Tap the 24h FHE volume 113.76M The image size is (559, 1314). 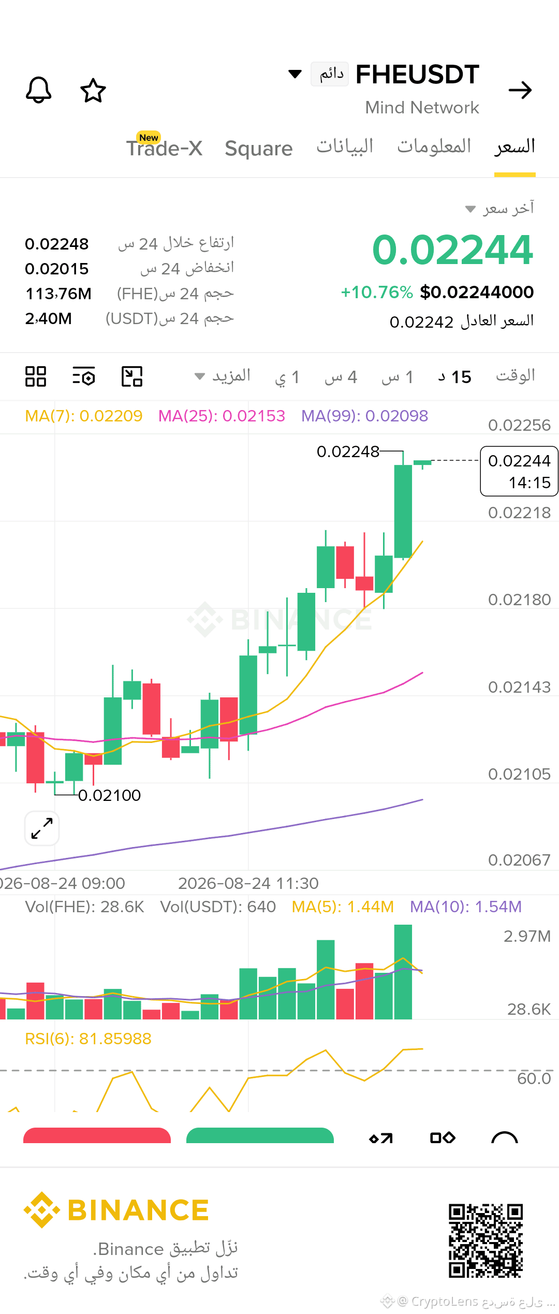coord(58,294)
